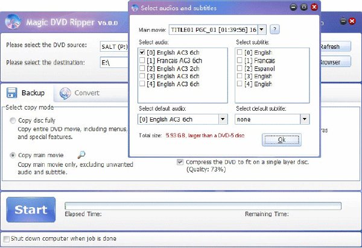This screenshot has width=362, height=248.
Task: Open the Select default audio dropdown
Action: click(x=223, y=119)
